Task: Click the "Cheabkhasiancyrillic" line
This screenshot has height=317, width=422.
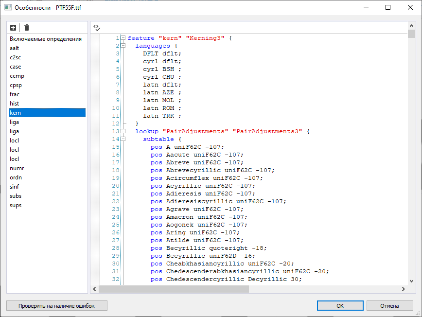Action: click(222, 264)
